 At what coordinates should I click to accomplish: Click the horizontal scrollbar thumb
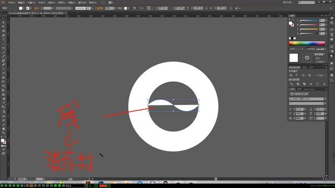[x=216, y=179]
